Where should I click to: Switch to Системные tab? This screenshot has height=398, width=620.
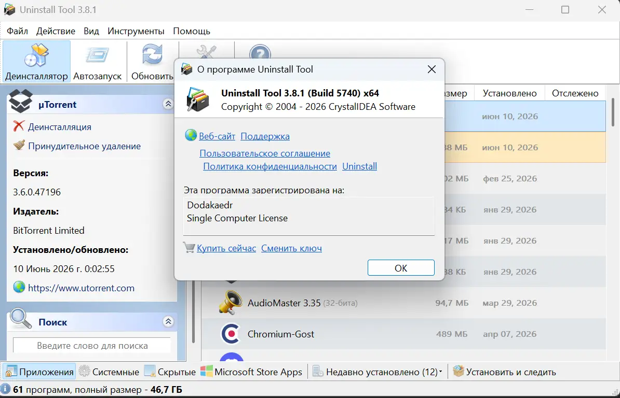[x=109, y=372]
